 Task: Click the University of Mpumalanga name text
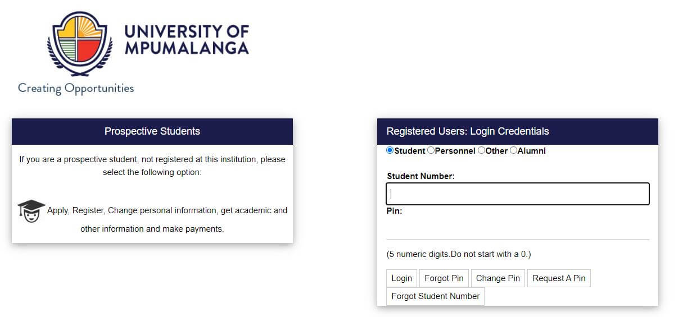click(x=187, y=39)
